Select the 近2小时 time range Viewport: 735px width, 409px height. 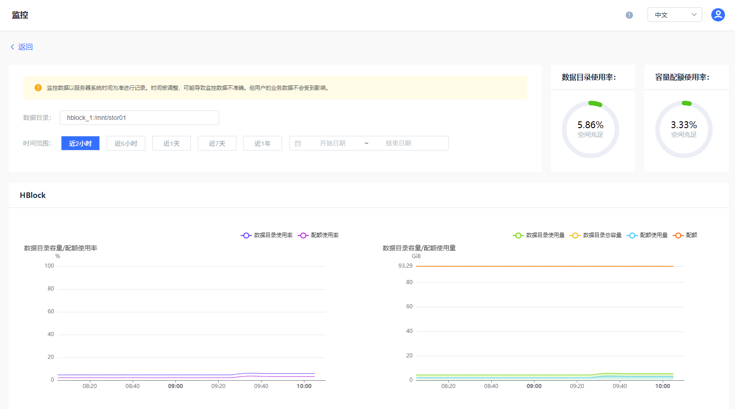pos(80,143)
